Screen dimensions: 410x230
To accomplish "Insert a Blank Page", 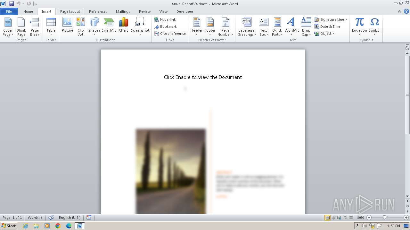I will tap(21, 27).
